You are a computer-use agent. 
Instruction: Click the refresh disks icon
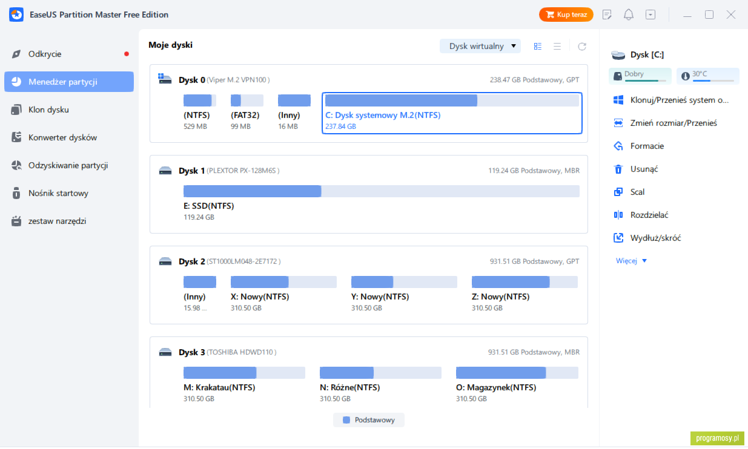[582, 46]
